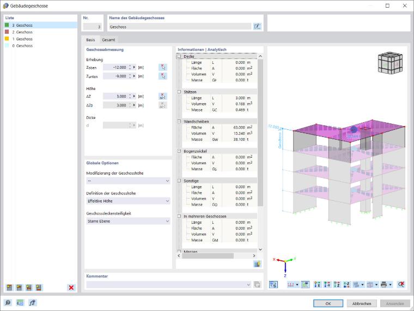Viewport: 414px width, 311px height.
Task: Switch to the Gesamt tab
Action: click(x=108, y=40)
